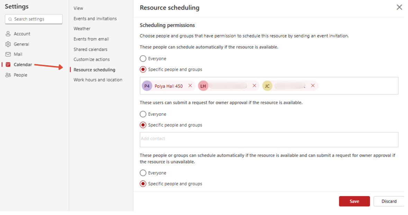
Task: Click the JC avatar badge
Action: [267, 86]
